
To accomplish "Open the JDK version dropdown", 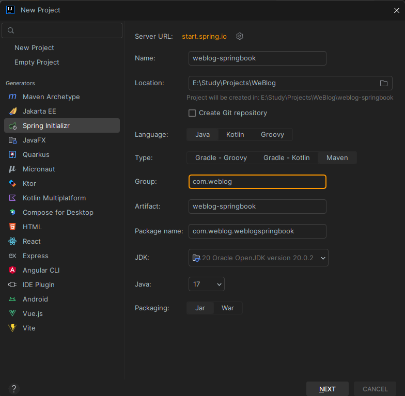I will pos(258,258).
